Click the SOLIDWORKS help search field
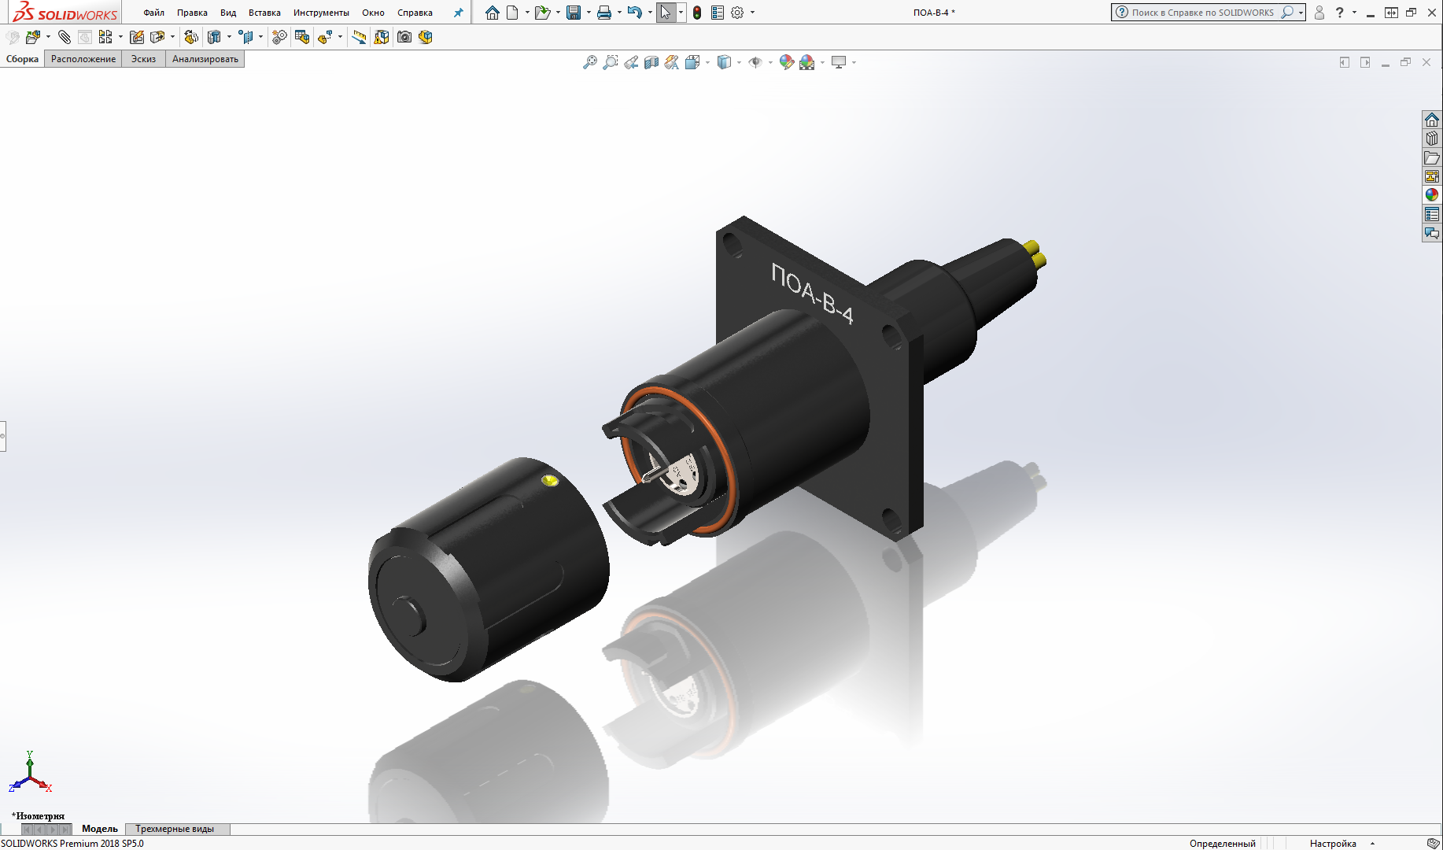The height and width of the screenshot is (850, 1443). pyautogui.click(x=1201, y=13)
